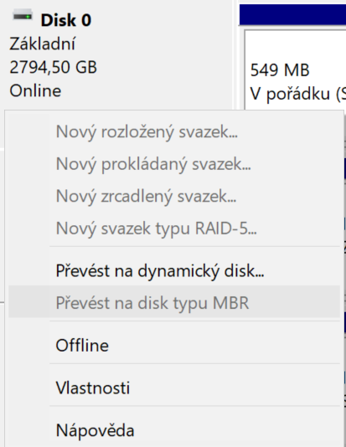Select the Disk 0 label
346x447 pixels.
[66, 20]
